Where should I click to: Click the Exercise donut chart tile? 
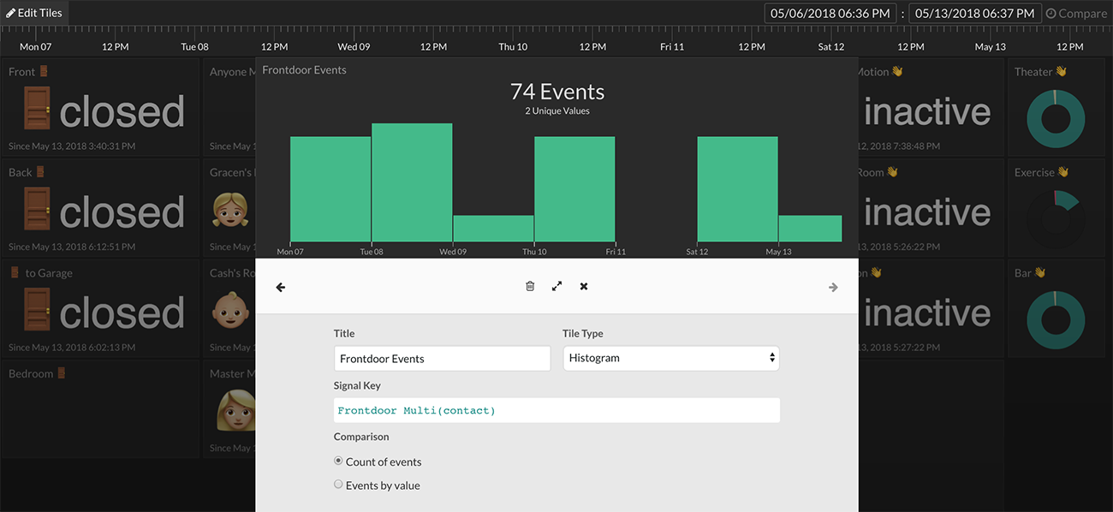1056,218
